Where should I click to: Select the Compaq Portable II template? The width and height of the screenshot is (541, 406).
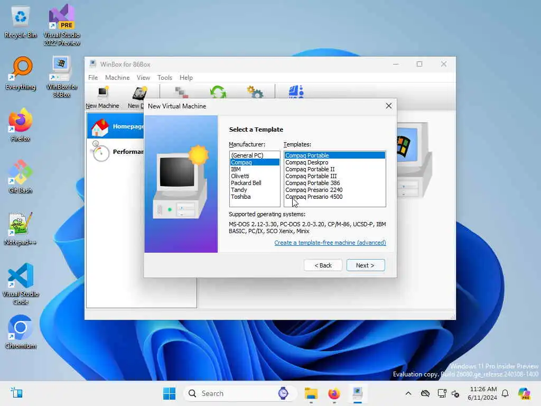click(x=334, y=169)
